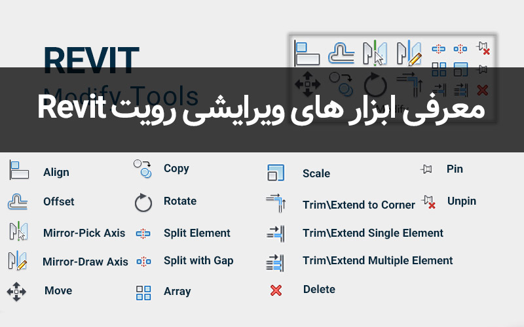Click the 'Split Element' text label

click(x=197, y=233)
